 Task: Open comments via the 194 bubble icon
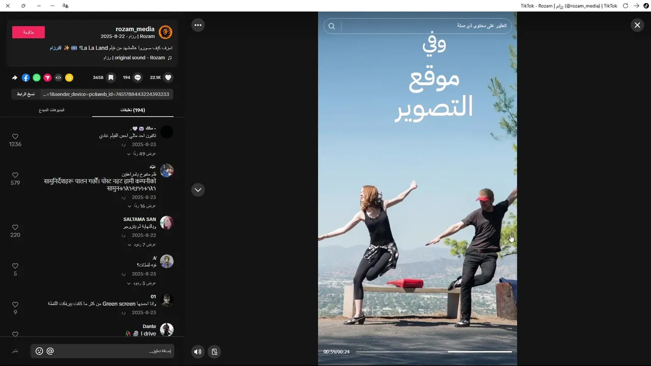[137, 78]
